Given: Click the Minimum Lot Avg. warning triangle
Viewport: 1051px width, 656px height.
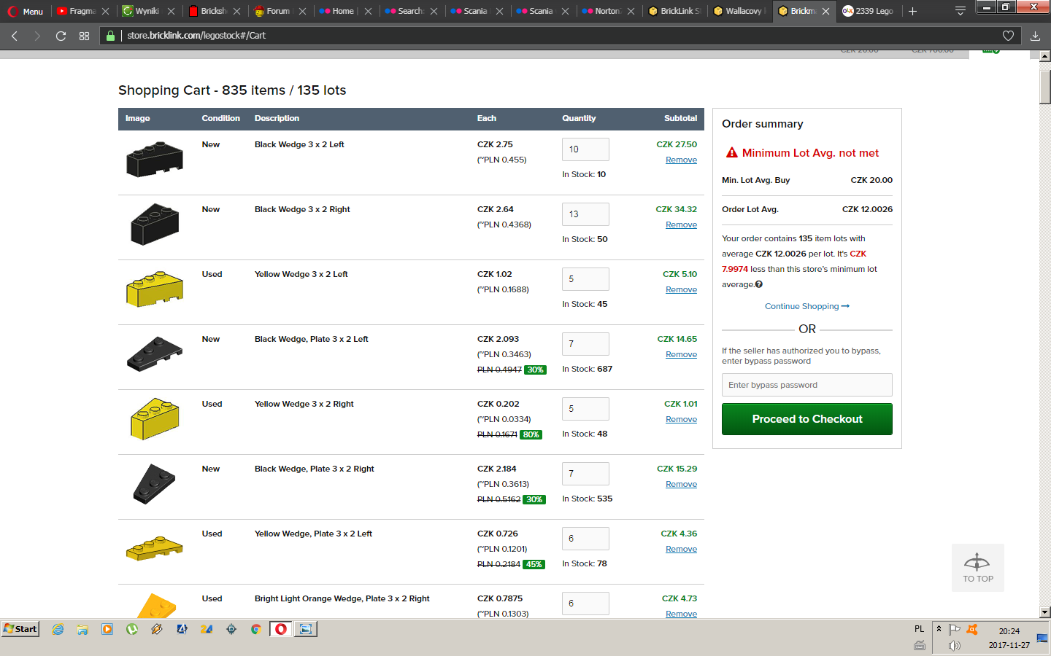Looking at the screenshot, I should (731, 153).
